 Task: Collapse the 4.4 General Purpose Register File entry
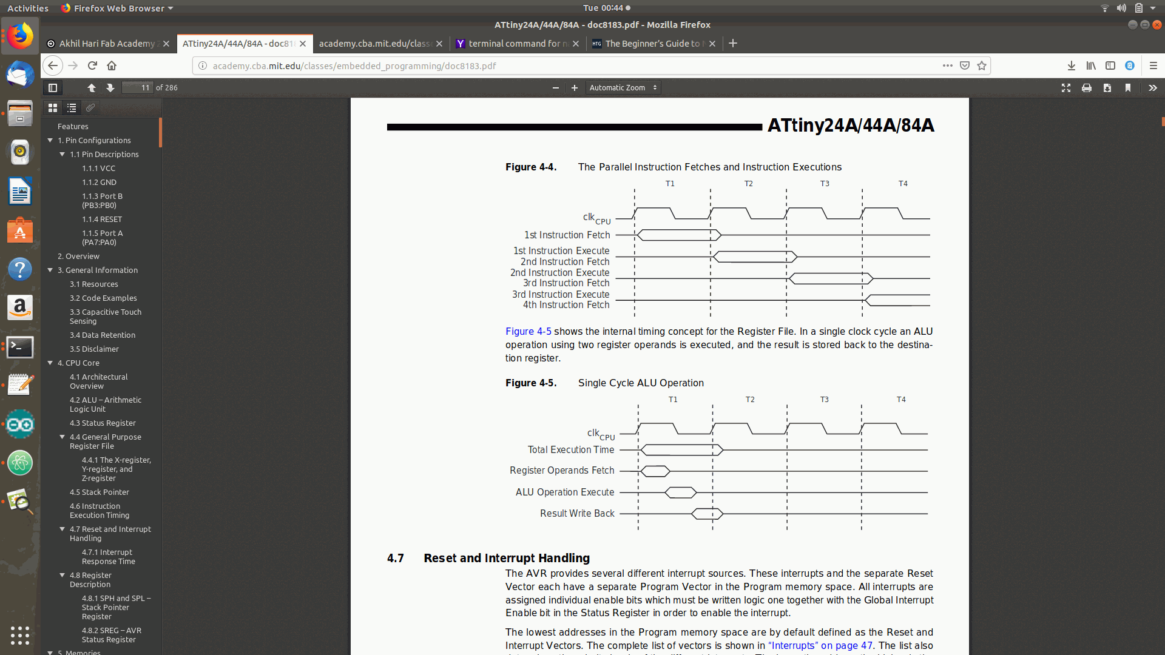(x=62, y=437)
